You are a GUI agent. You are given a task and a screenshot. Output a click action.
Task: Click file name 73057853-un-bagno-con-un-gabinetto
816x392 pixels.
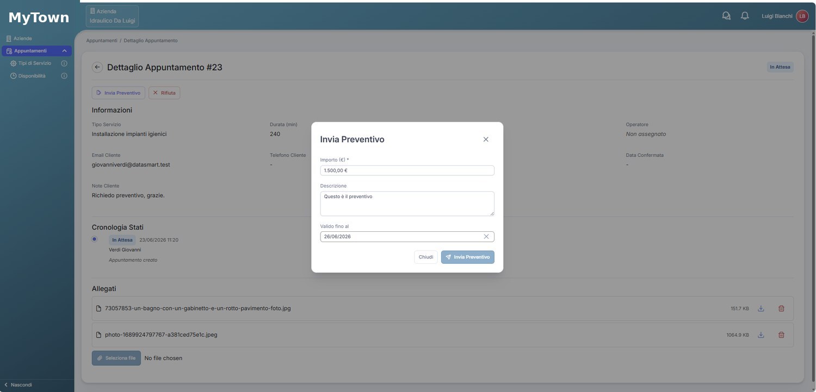click(x=197, y=308)
